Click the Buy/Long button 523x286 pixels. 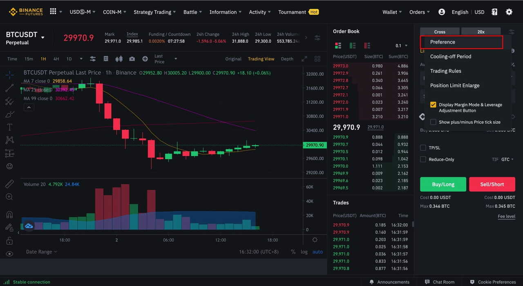click(x=443, y=184)
